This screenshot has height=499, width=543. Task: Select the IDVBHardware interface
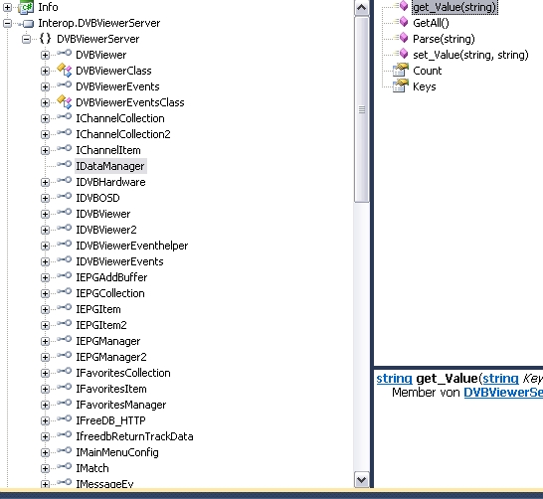tap(110, 182)
